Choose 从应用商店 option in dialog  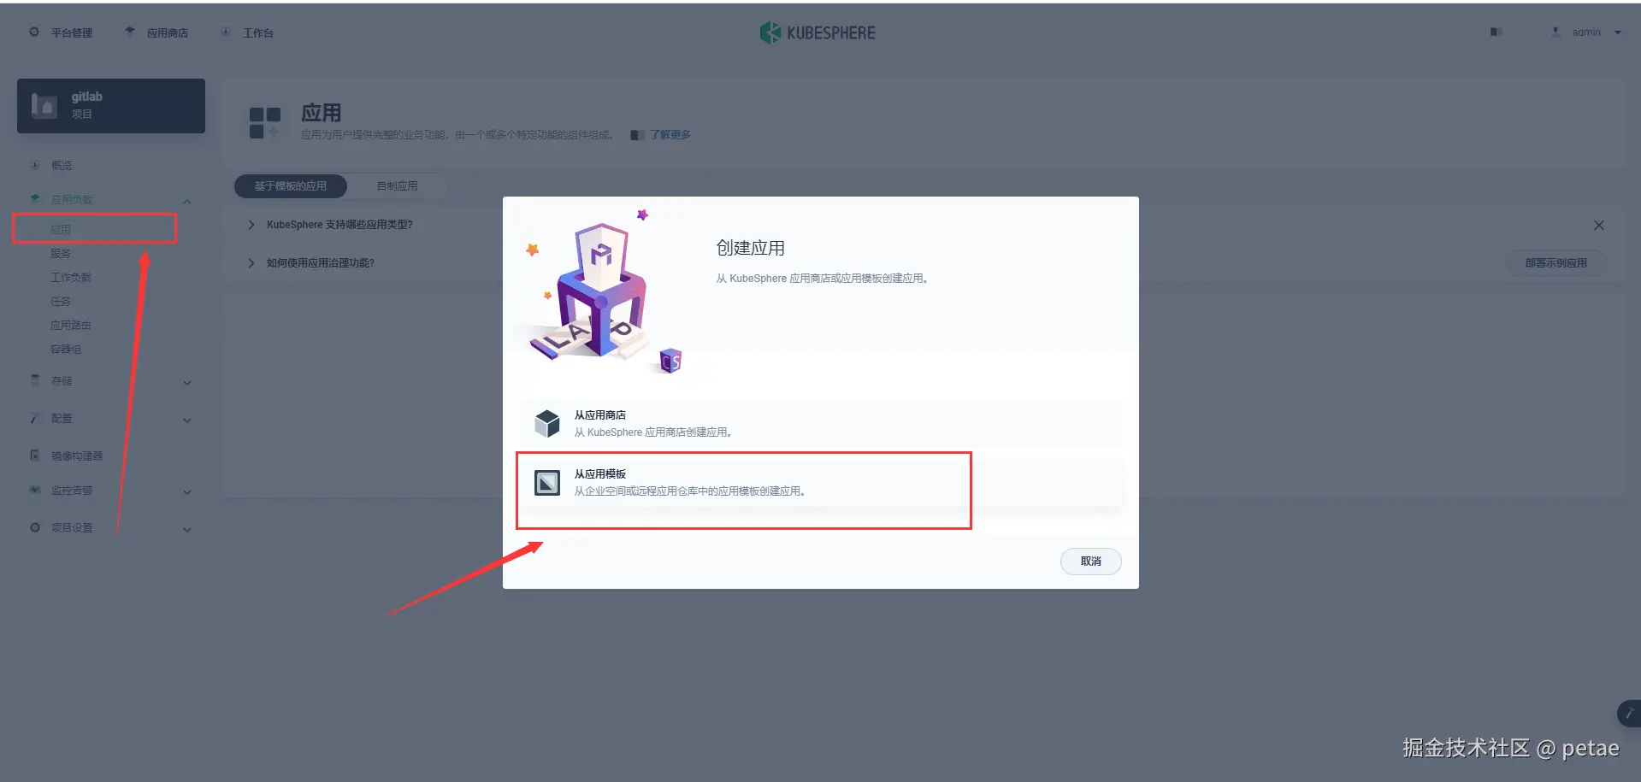click(821, 423)
